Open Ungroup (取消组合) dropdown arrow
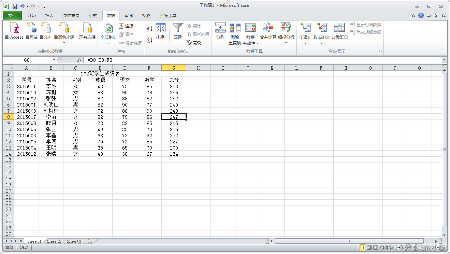The image size is (450, 254). tap(322, 43)
